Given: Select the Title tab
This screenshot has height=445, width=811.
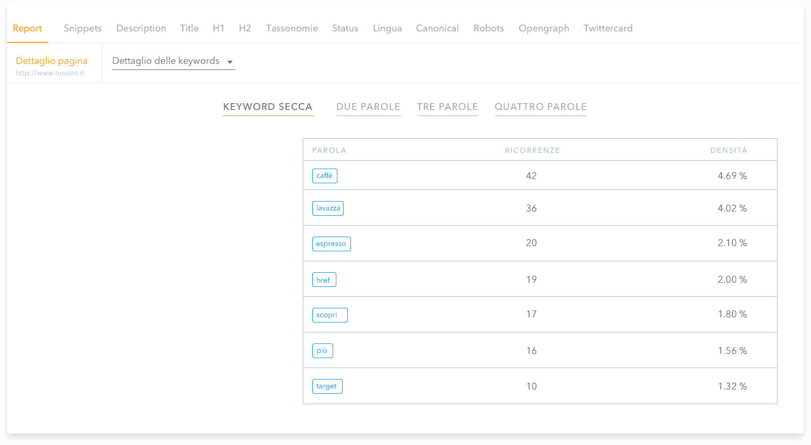Looking at the screenshot, I should pyautogui.click(x=189, y=28).
